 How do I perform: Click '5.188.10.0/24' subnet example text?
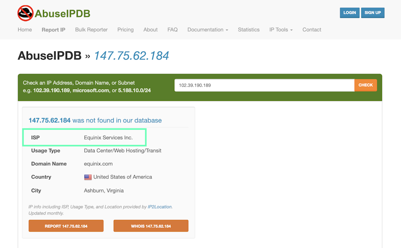[134, 91]
